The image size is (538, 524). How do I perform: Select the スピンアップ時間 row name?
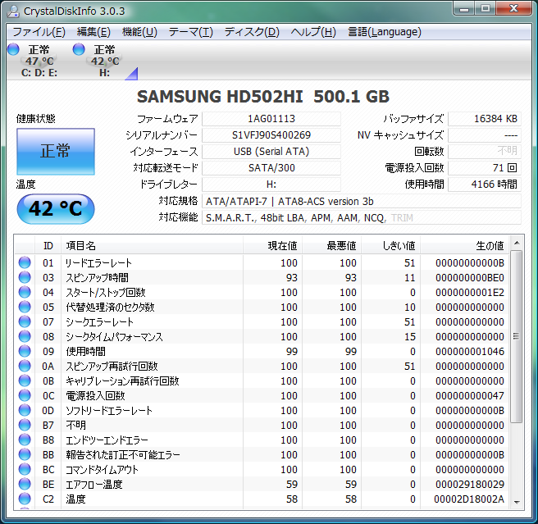[97, 278]
